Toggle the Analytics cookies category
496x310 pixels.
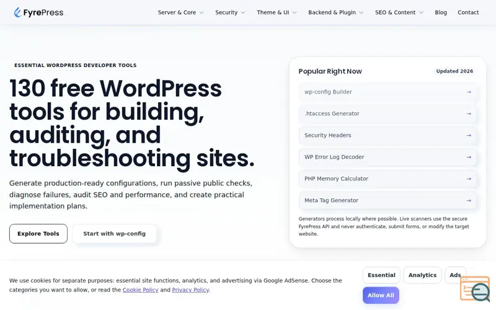point(422,275)
